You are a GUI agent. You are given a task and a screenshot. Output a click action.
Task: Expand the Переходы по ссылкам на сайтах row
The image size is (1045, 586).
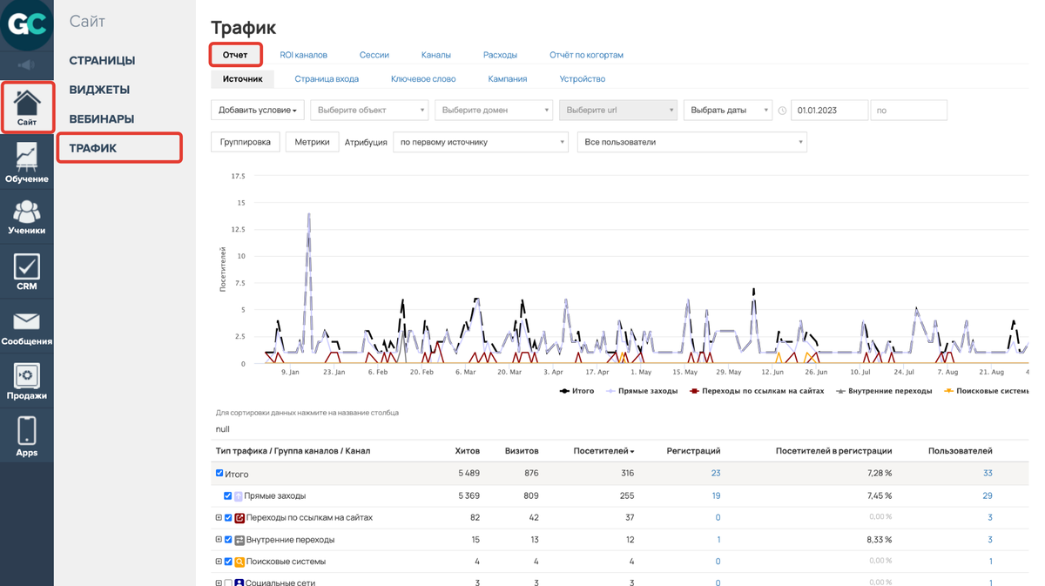click(x=219, y=518)
